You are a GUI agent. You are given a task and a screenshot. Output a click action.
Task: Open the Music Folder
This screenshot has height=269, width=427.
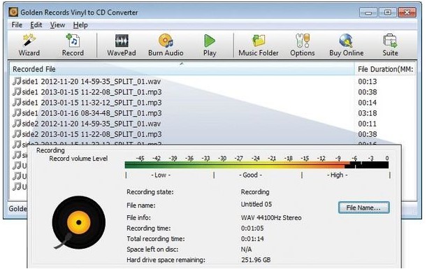click(x=259, y=45)
